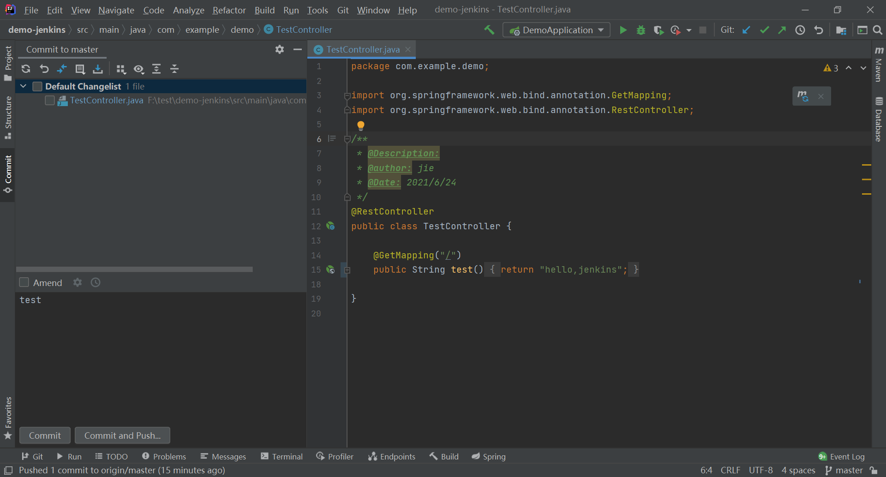Image resolution: width=886 pixels, height=477 pixels.
Task: Click the Git Update Project arrow
Action: (746, 30)
